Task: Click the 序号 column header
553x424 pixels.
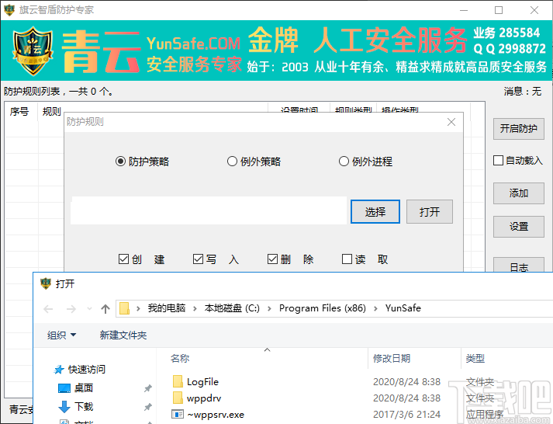Action: (x=19, y=112)
